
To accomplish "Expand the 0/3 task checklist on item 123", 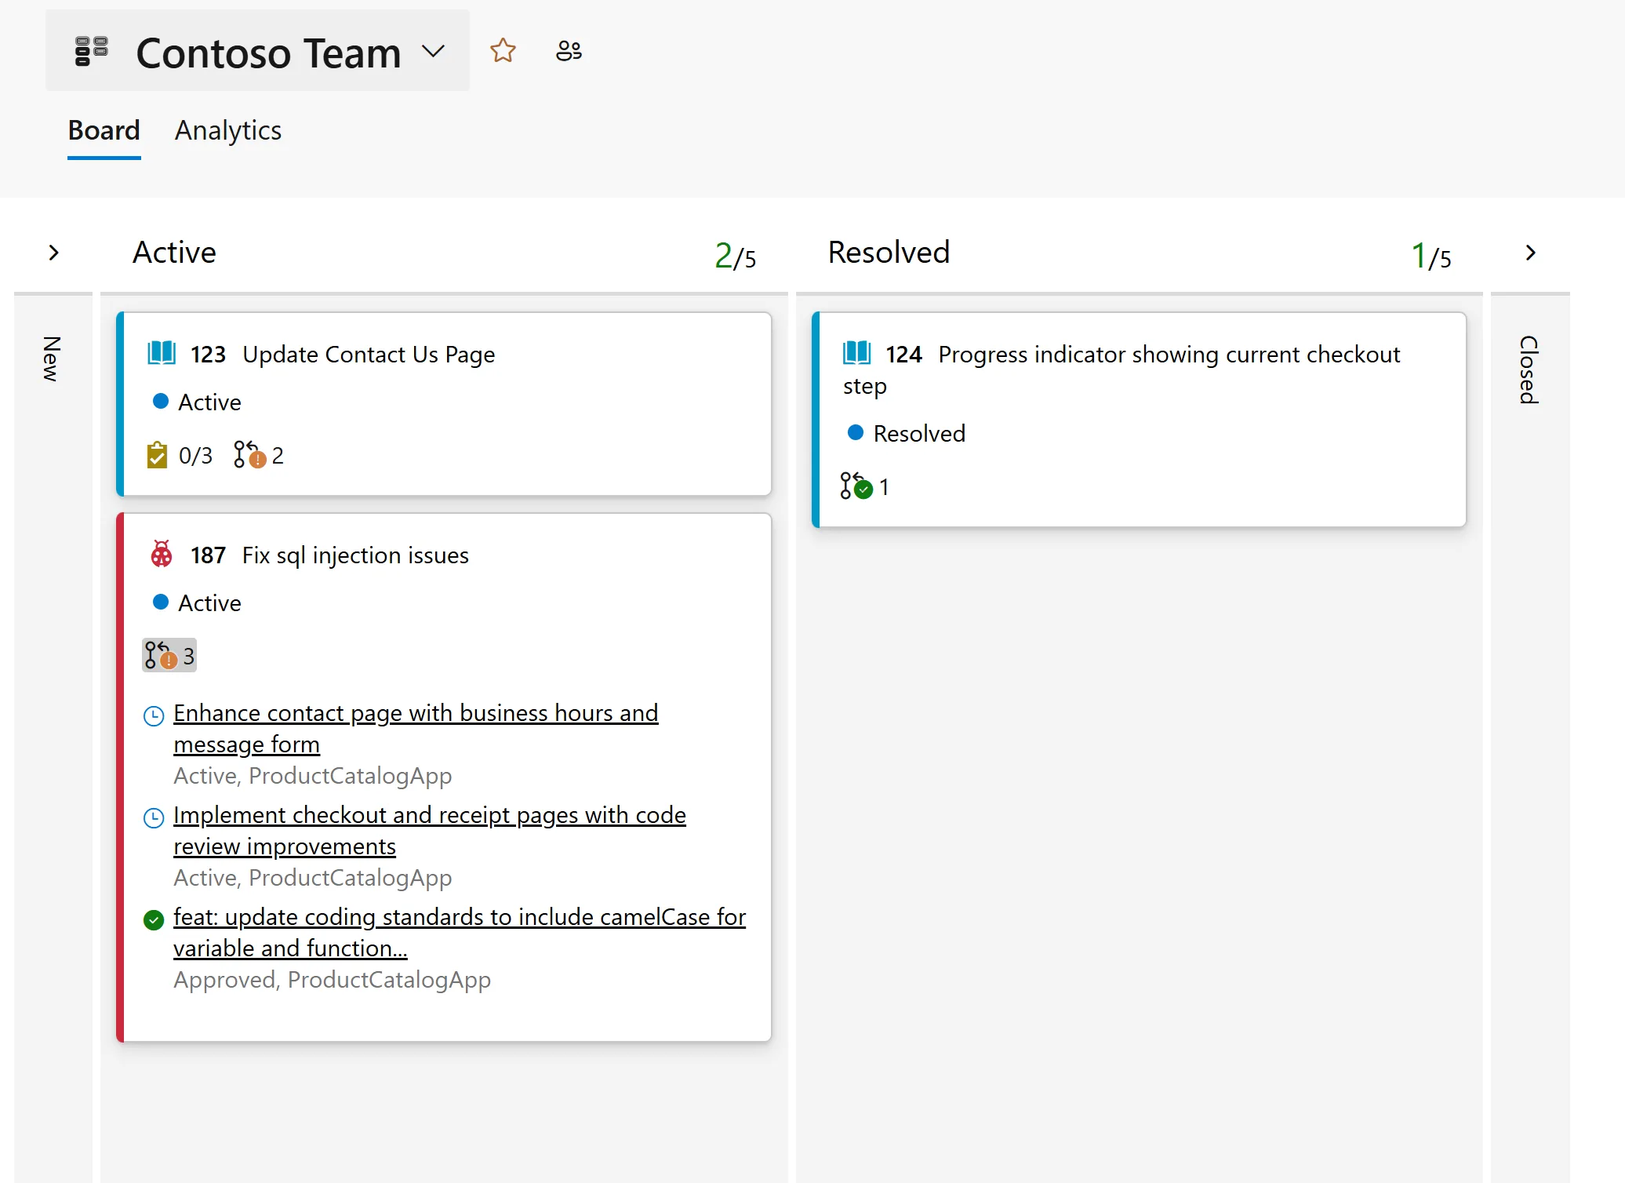I will 180,455.
